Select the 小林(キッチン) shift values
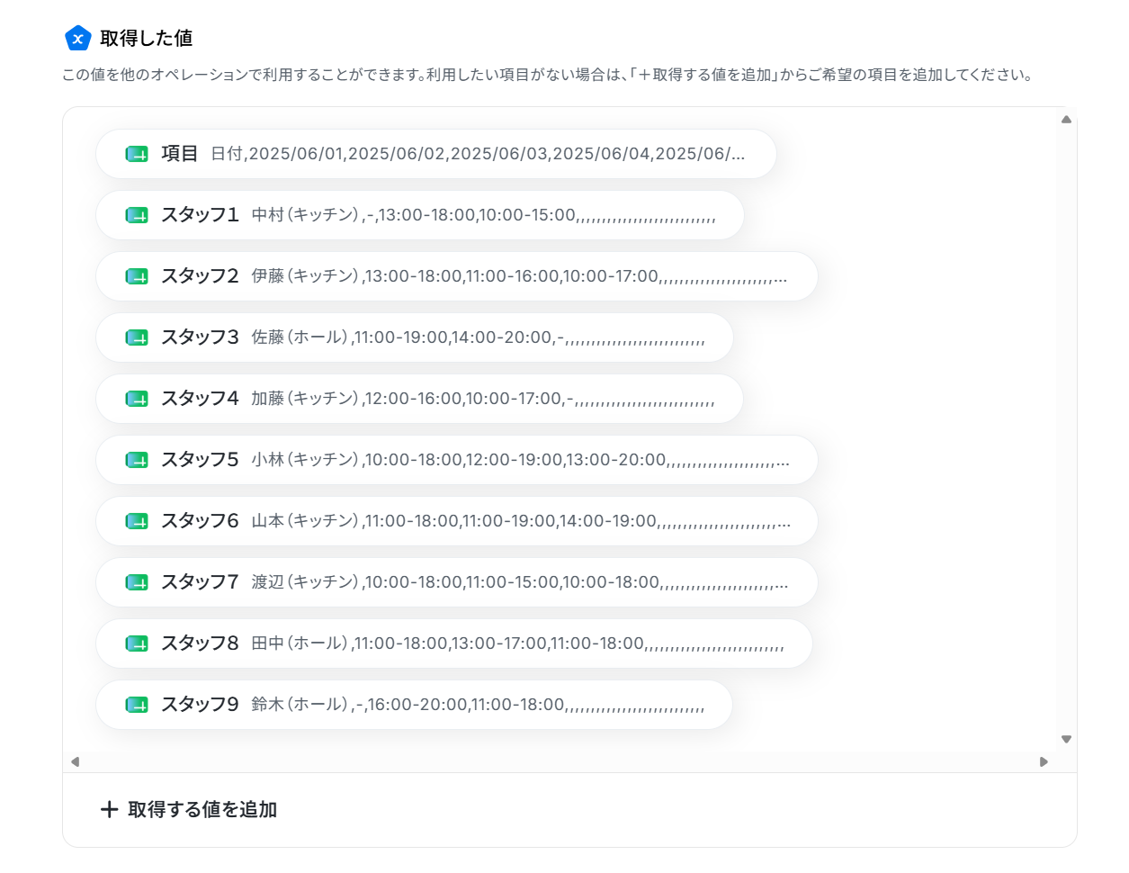This screenshot has height=873, width=1129. click(x=520, y=460)
